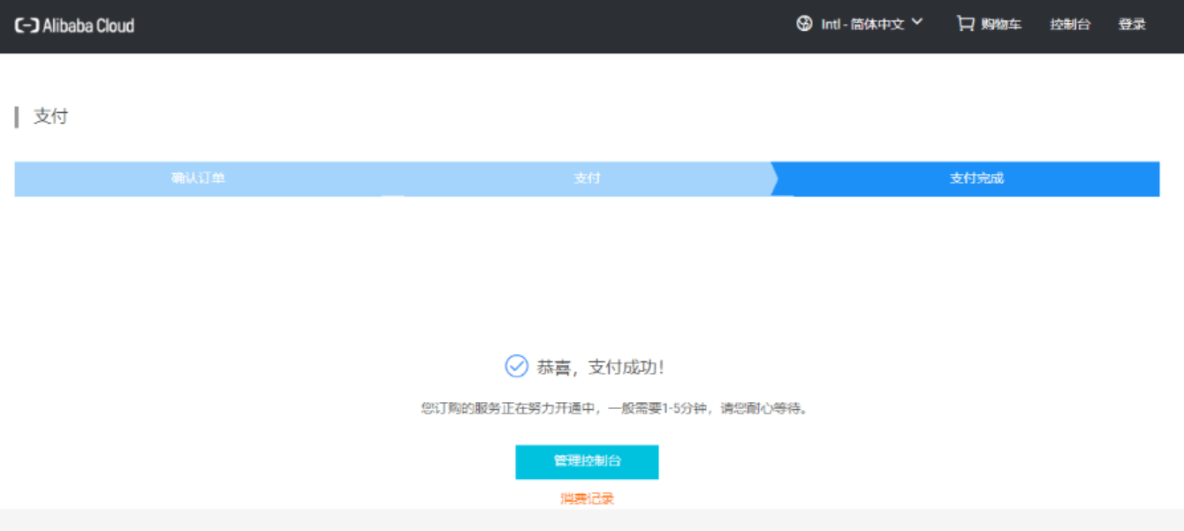Expand the language chevron arrow
This screenshot has height=531, width=1184.
point(916,22)
